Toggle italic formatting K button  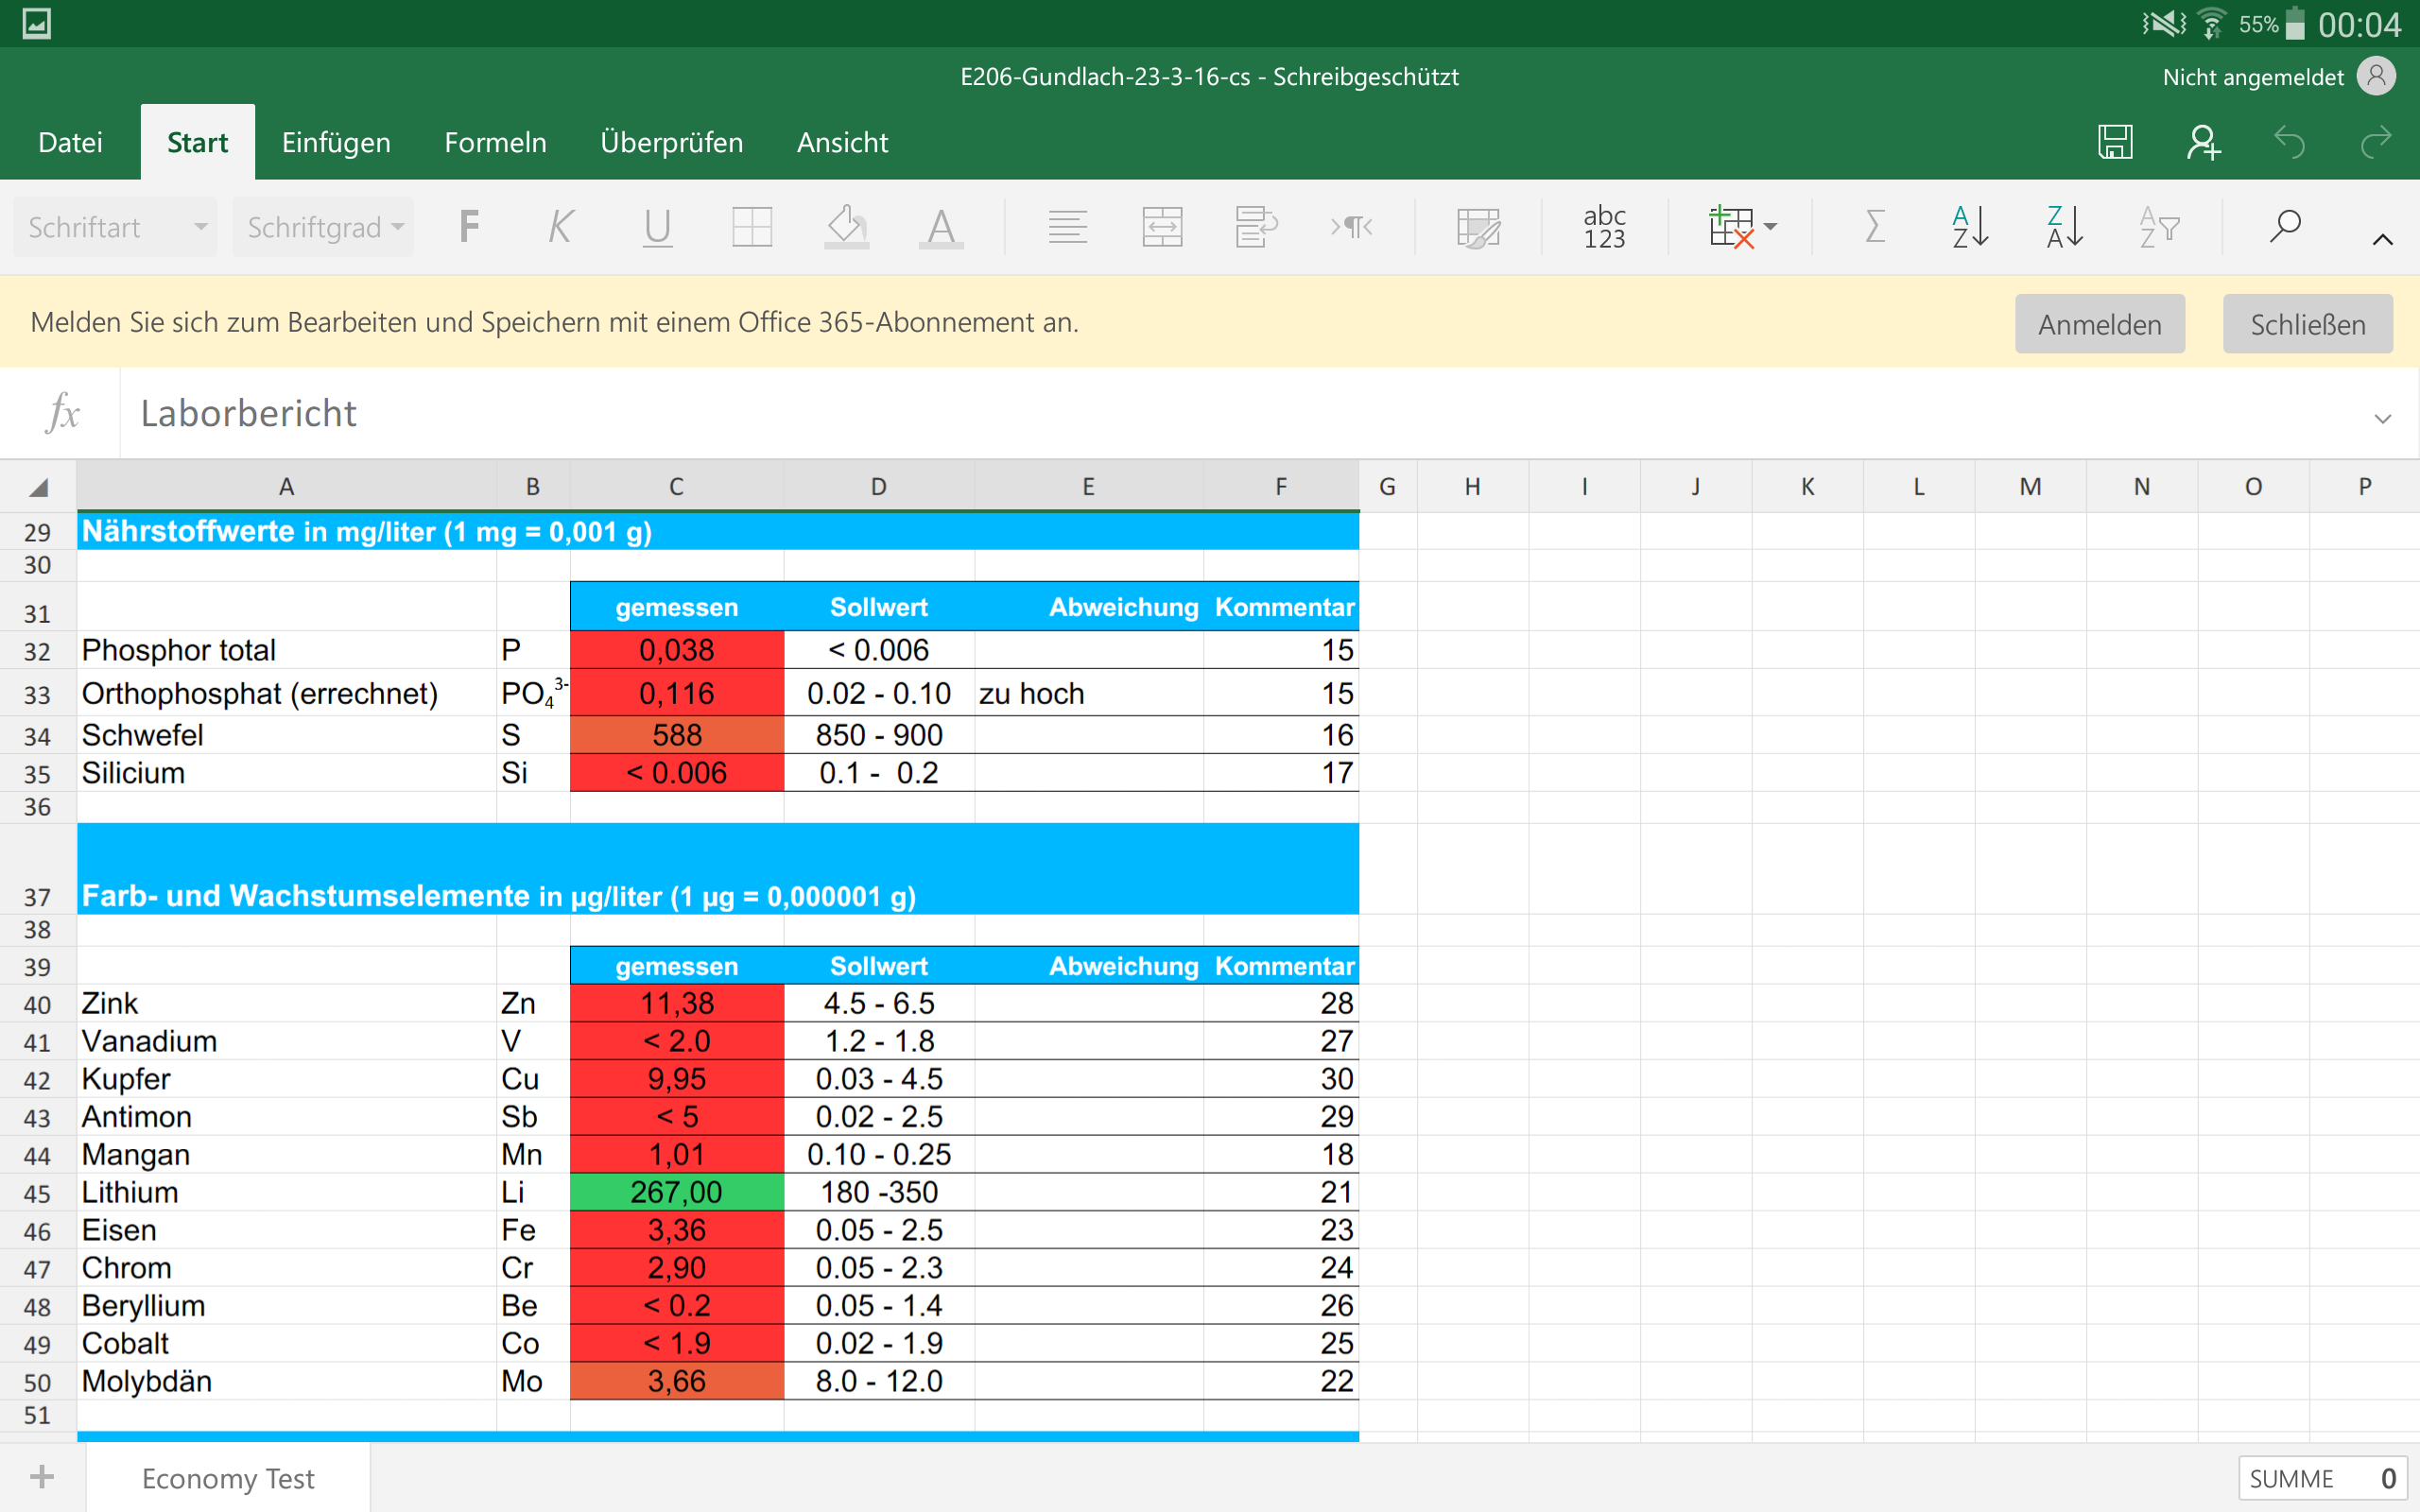coord(561,227)
